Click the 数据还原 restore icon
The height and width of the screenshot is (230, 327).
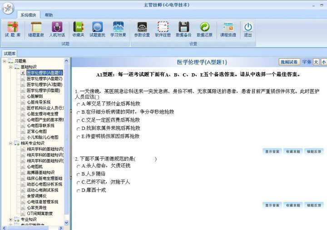pos(204,29)
